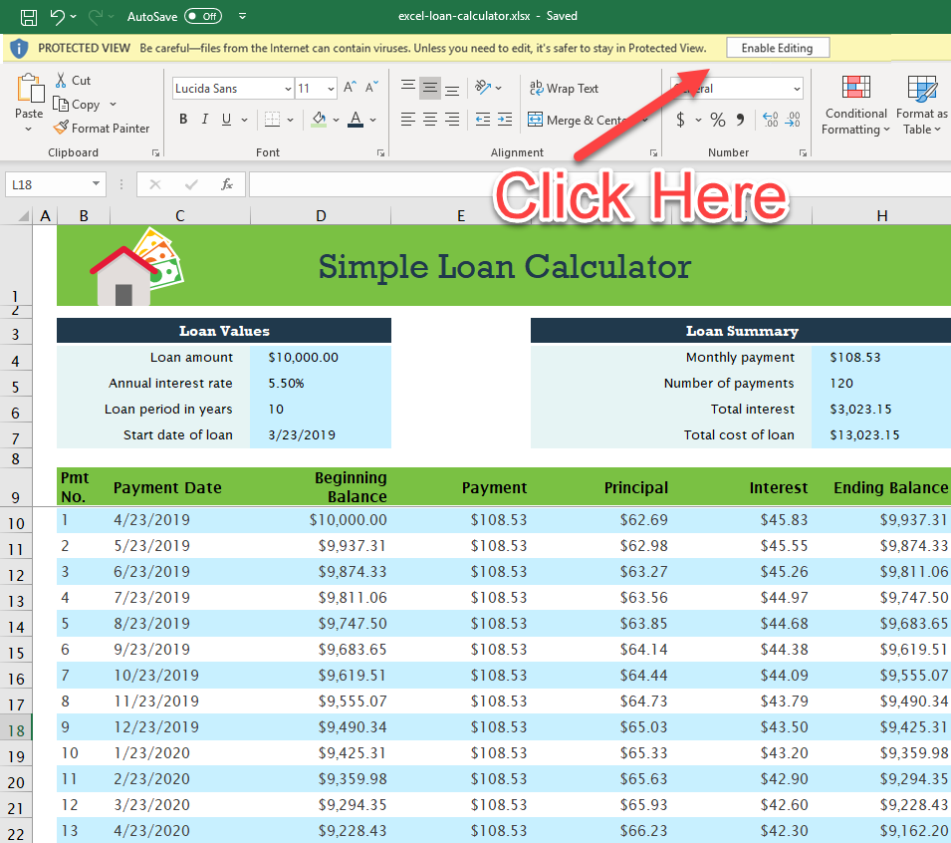Click the Paste button
Image resolution: width=951 pixels, height=843 pixels.
[x=30, y=98]
